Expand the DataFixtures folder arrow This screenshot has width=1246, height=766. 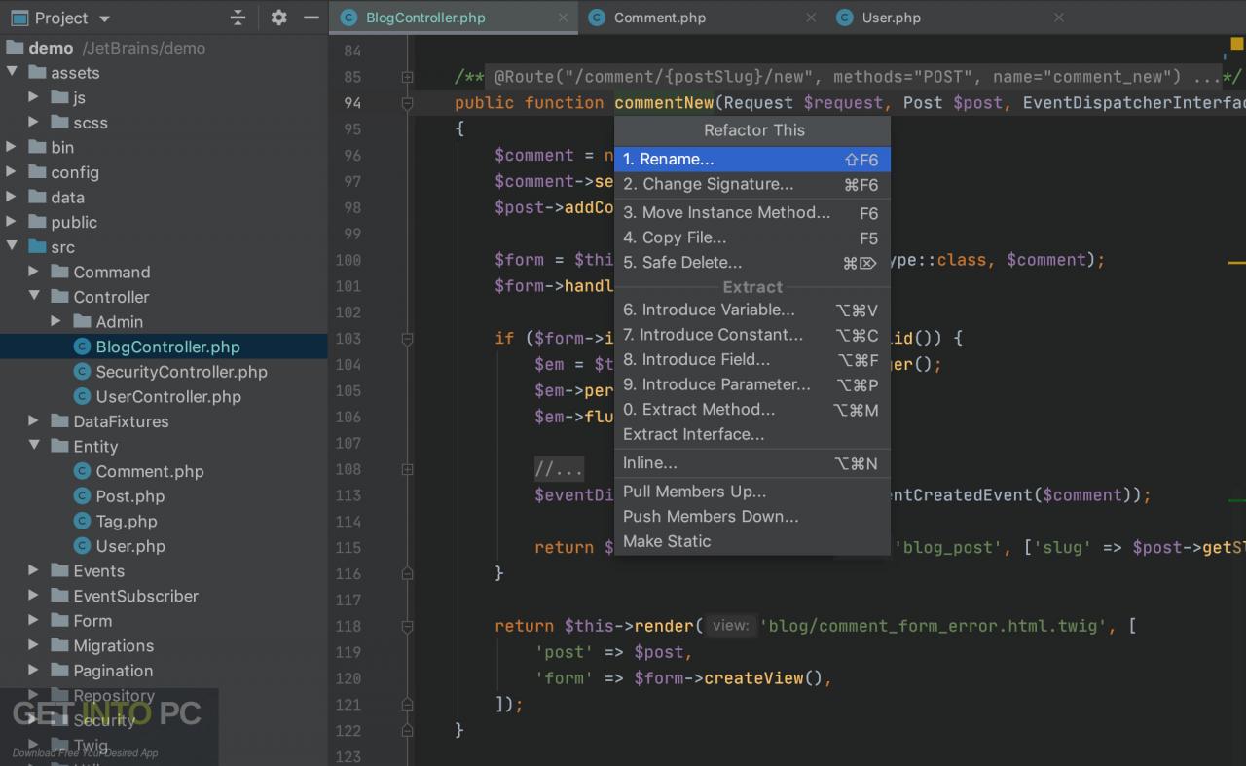click(x=34, y=421)
